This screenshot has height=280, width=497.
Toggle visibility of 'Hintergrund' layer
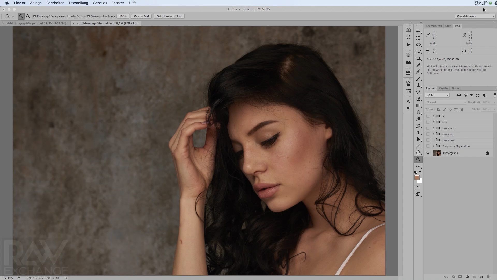[x=428, y=153]
